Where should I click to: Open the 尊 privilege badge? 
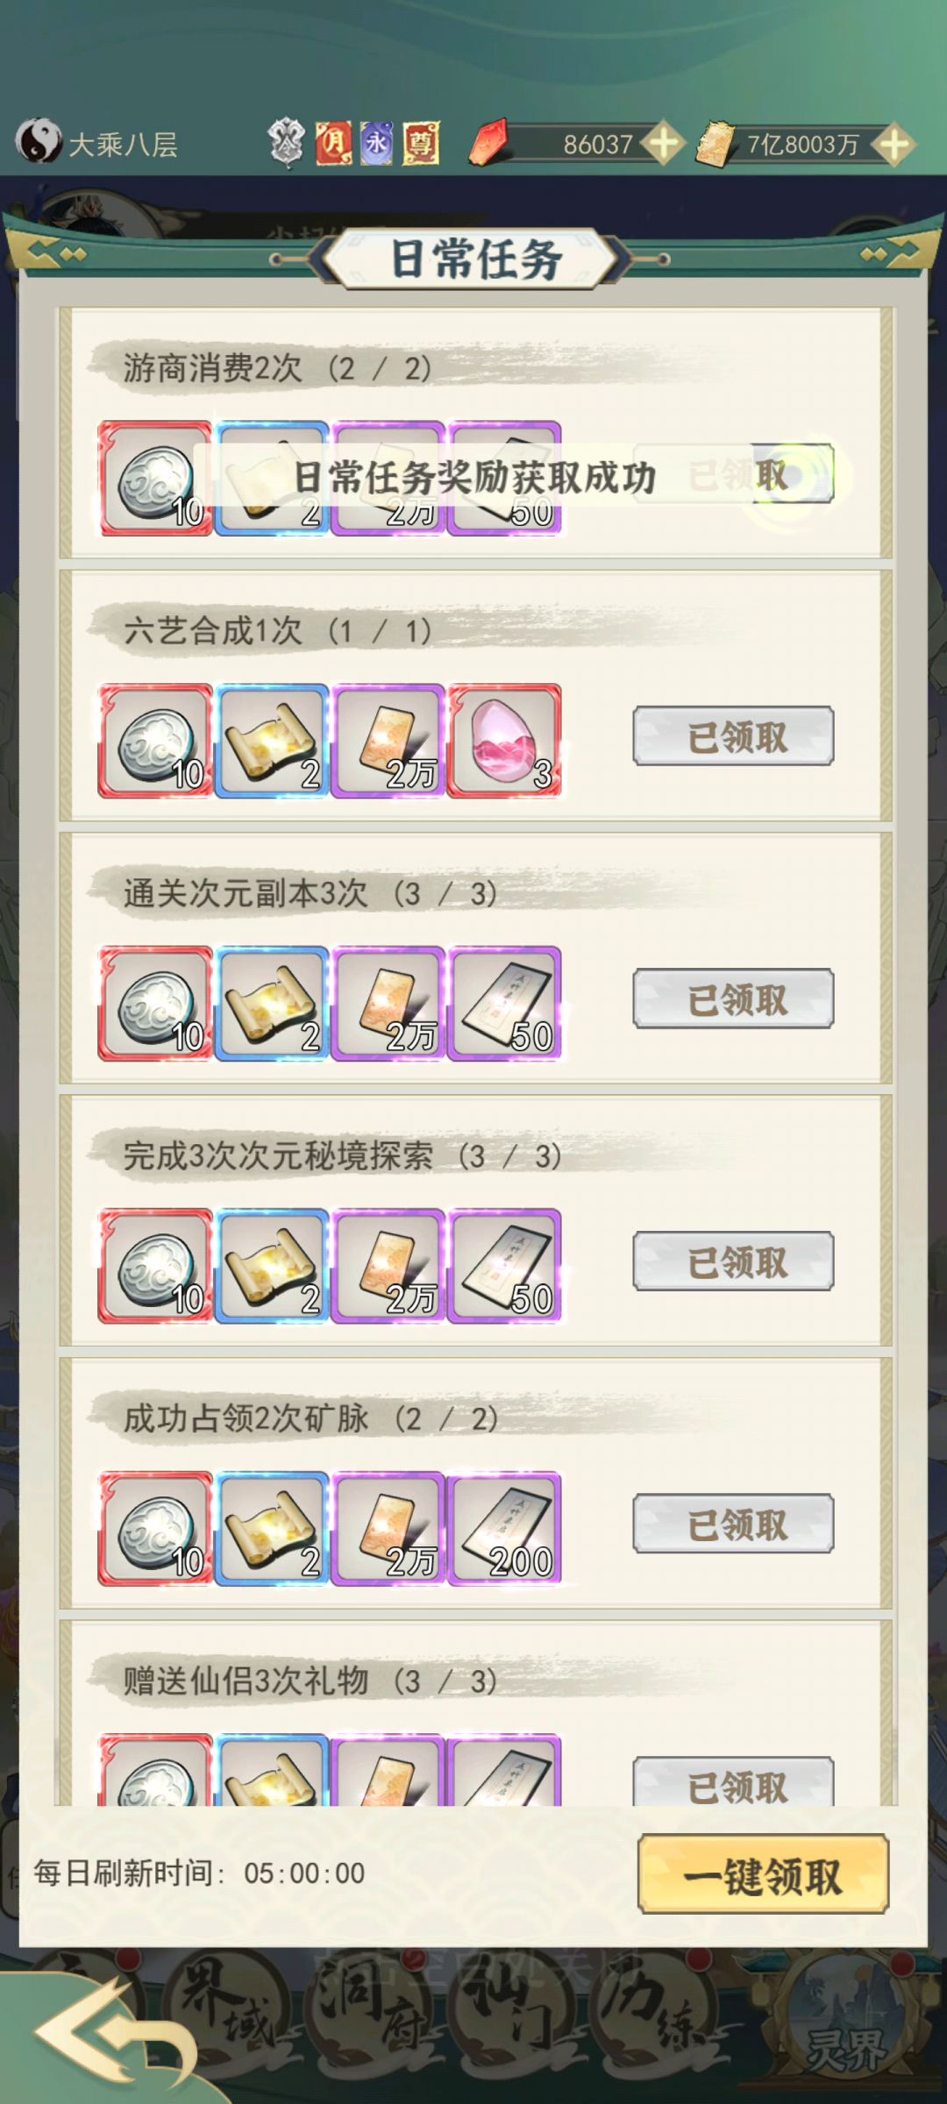[x=421, y=143]
